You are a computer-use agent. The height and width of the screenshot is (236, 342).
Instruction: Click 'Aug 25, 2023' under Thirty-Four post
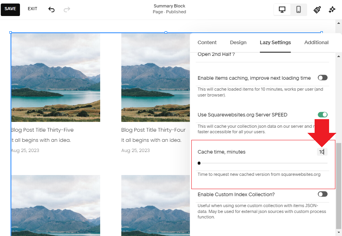click(135, 150)
